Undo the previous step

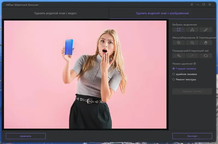[179, 56]
